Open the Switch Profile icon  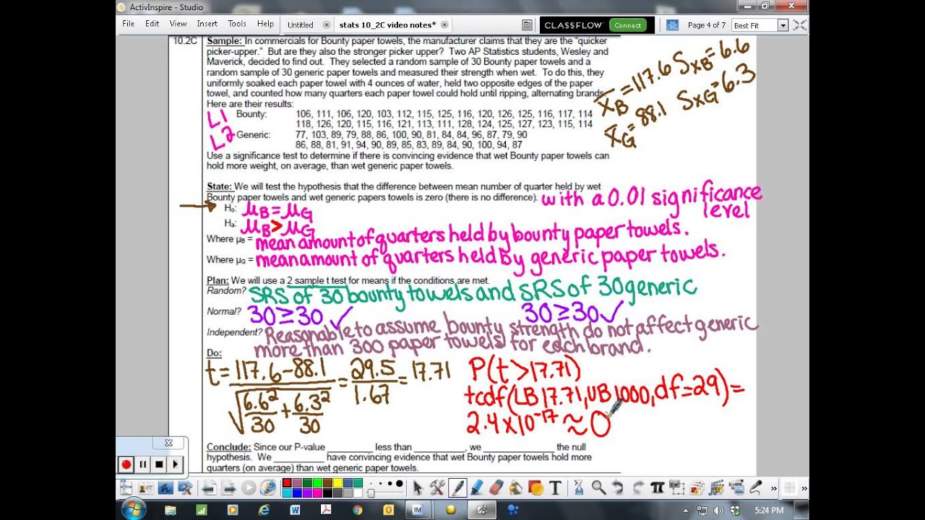tap(145, 487)
